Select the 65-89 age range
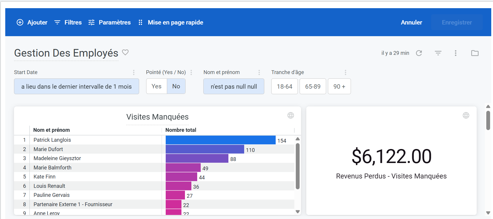493x219 pixels. point(313,87)
